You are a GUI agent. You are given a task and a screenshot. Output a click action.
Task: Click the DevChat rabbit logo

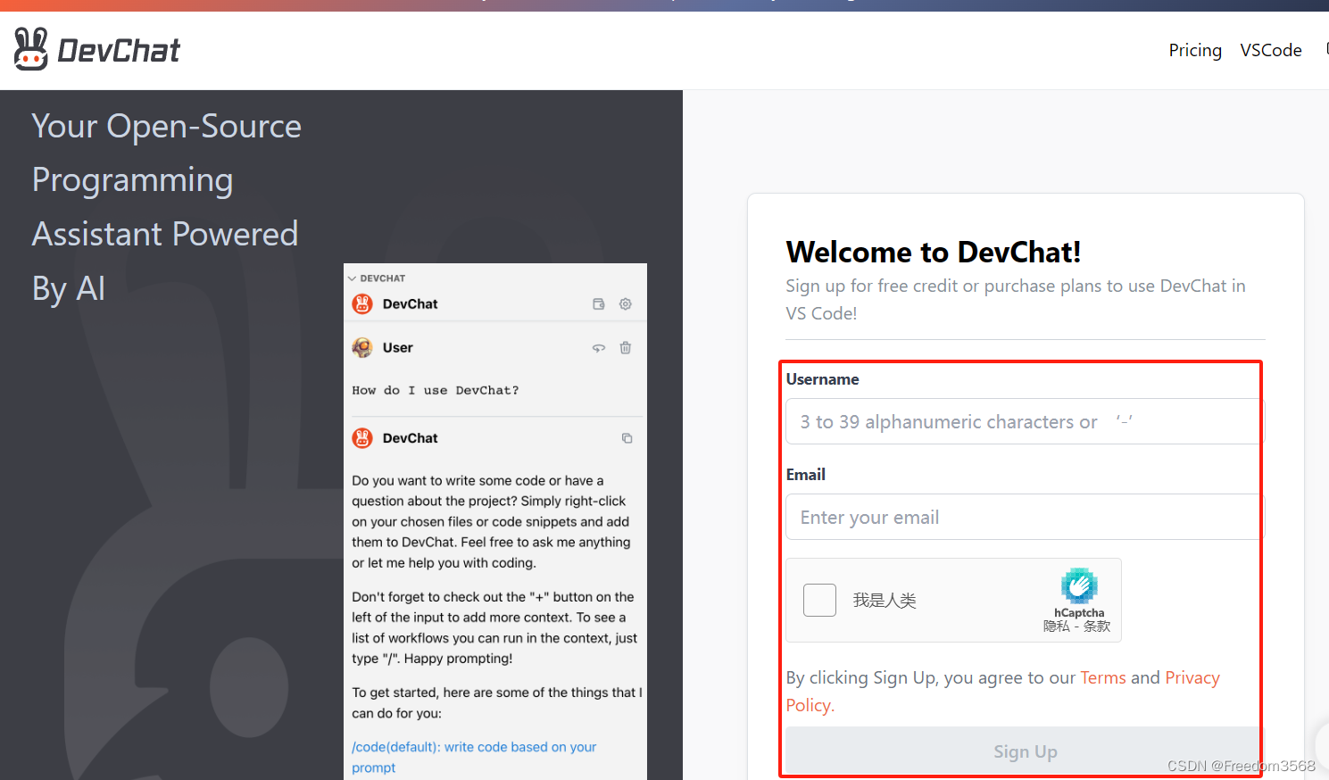tap(31, 49)
